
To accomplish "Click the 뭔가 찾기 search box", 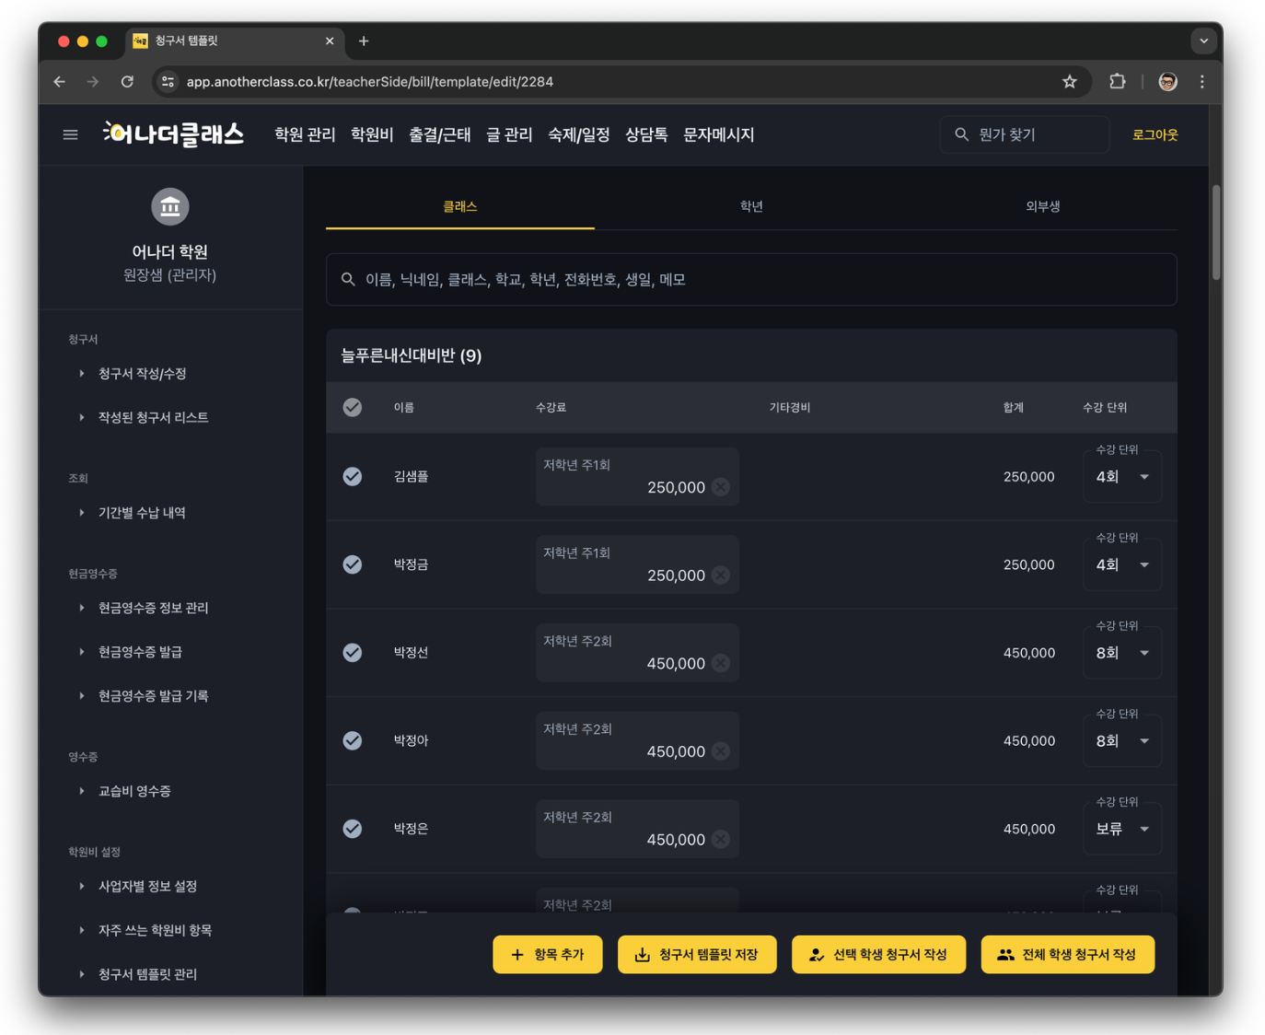I will click(x=1025, y=134).
